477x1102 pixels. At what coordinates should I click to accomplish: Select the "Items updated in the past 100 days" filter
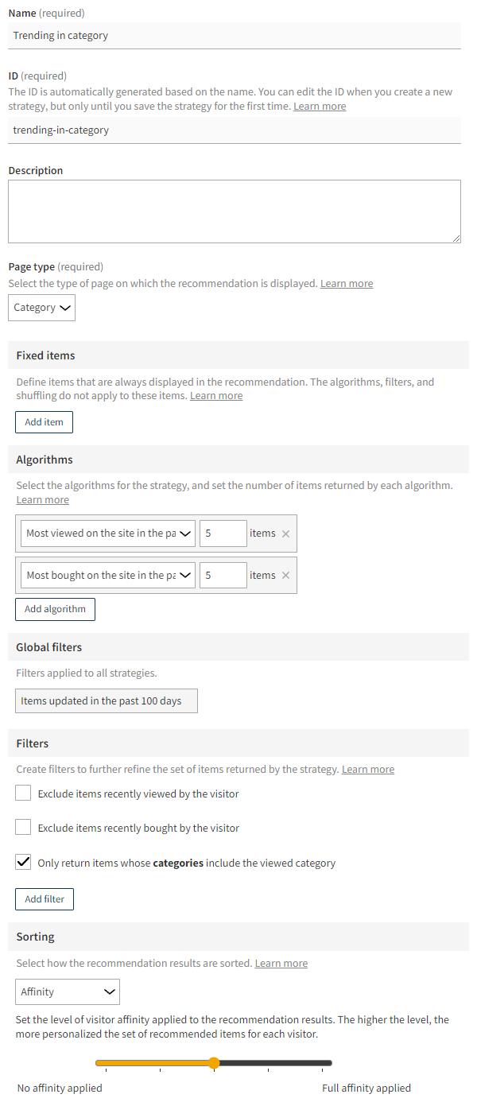tap(106, 700)
